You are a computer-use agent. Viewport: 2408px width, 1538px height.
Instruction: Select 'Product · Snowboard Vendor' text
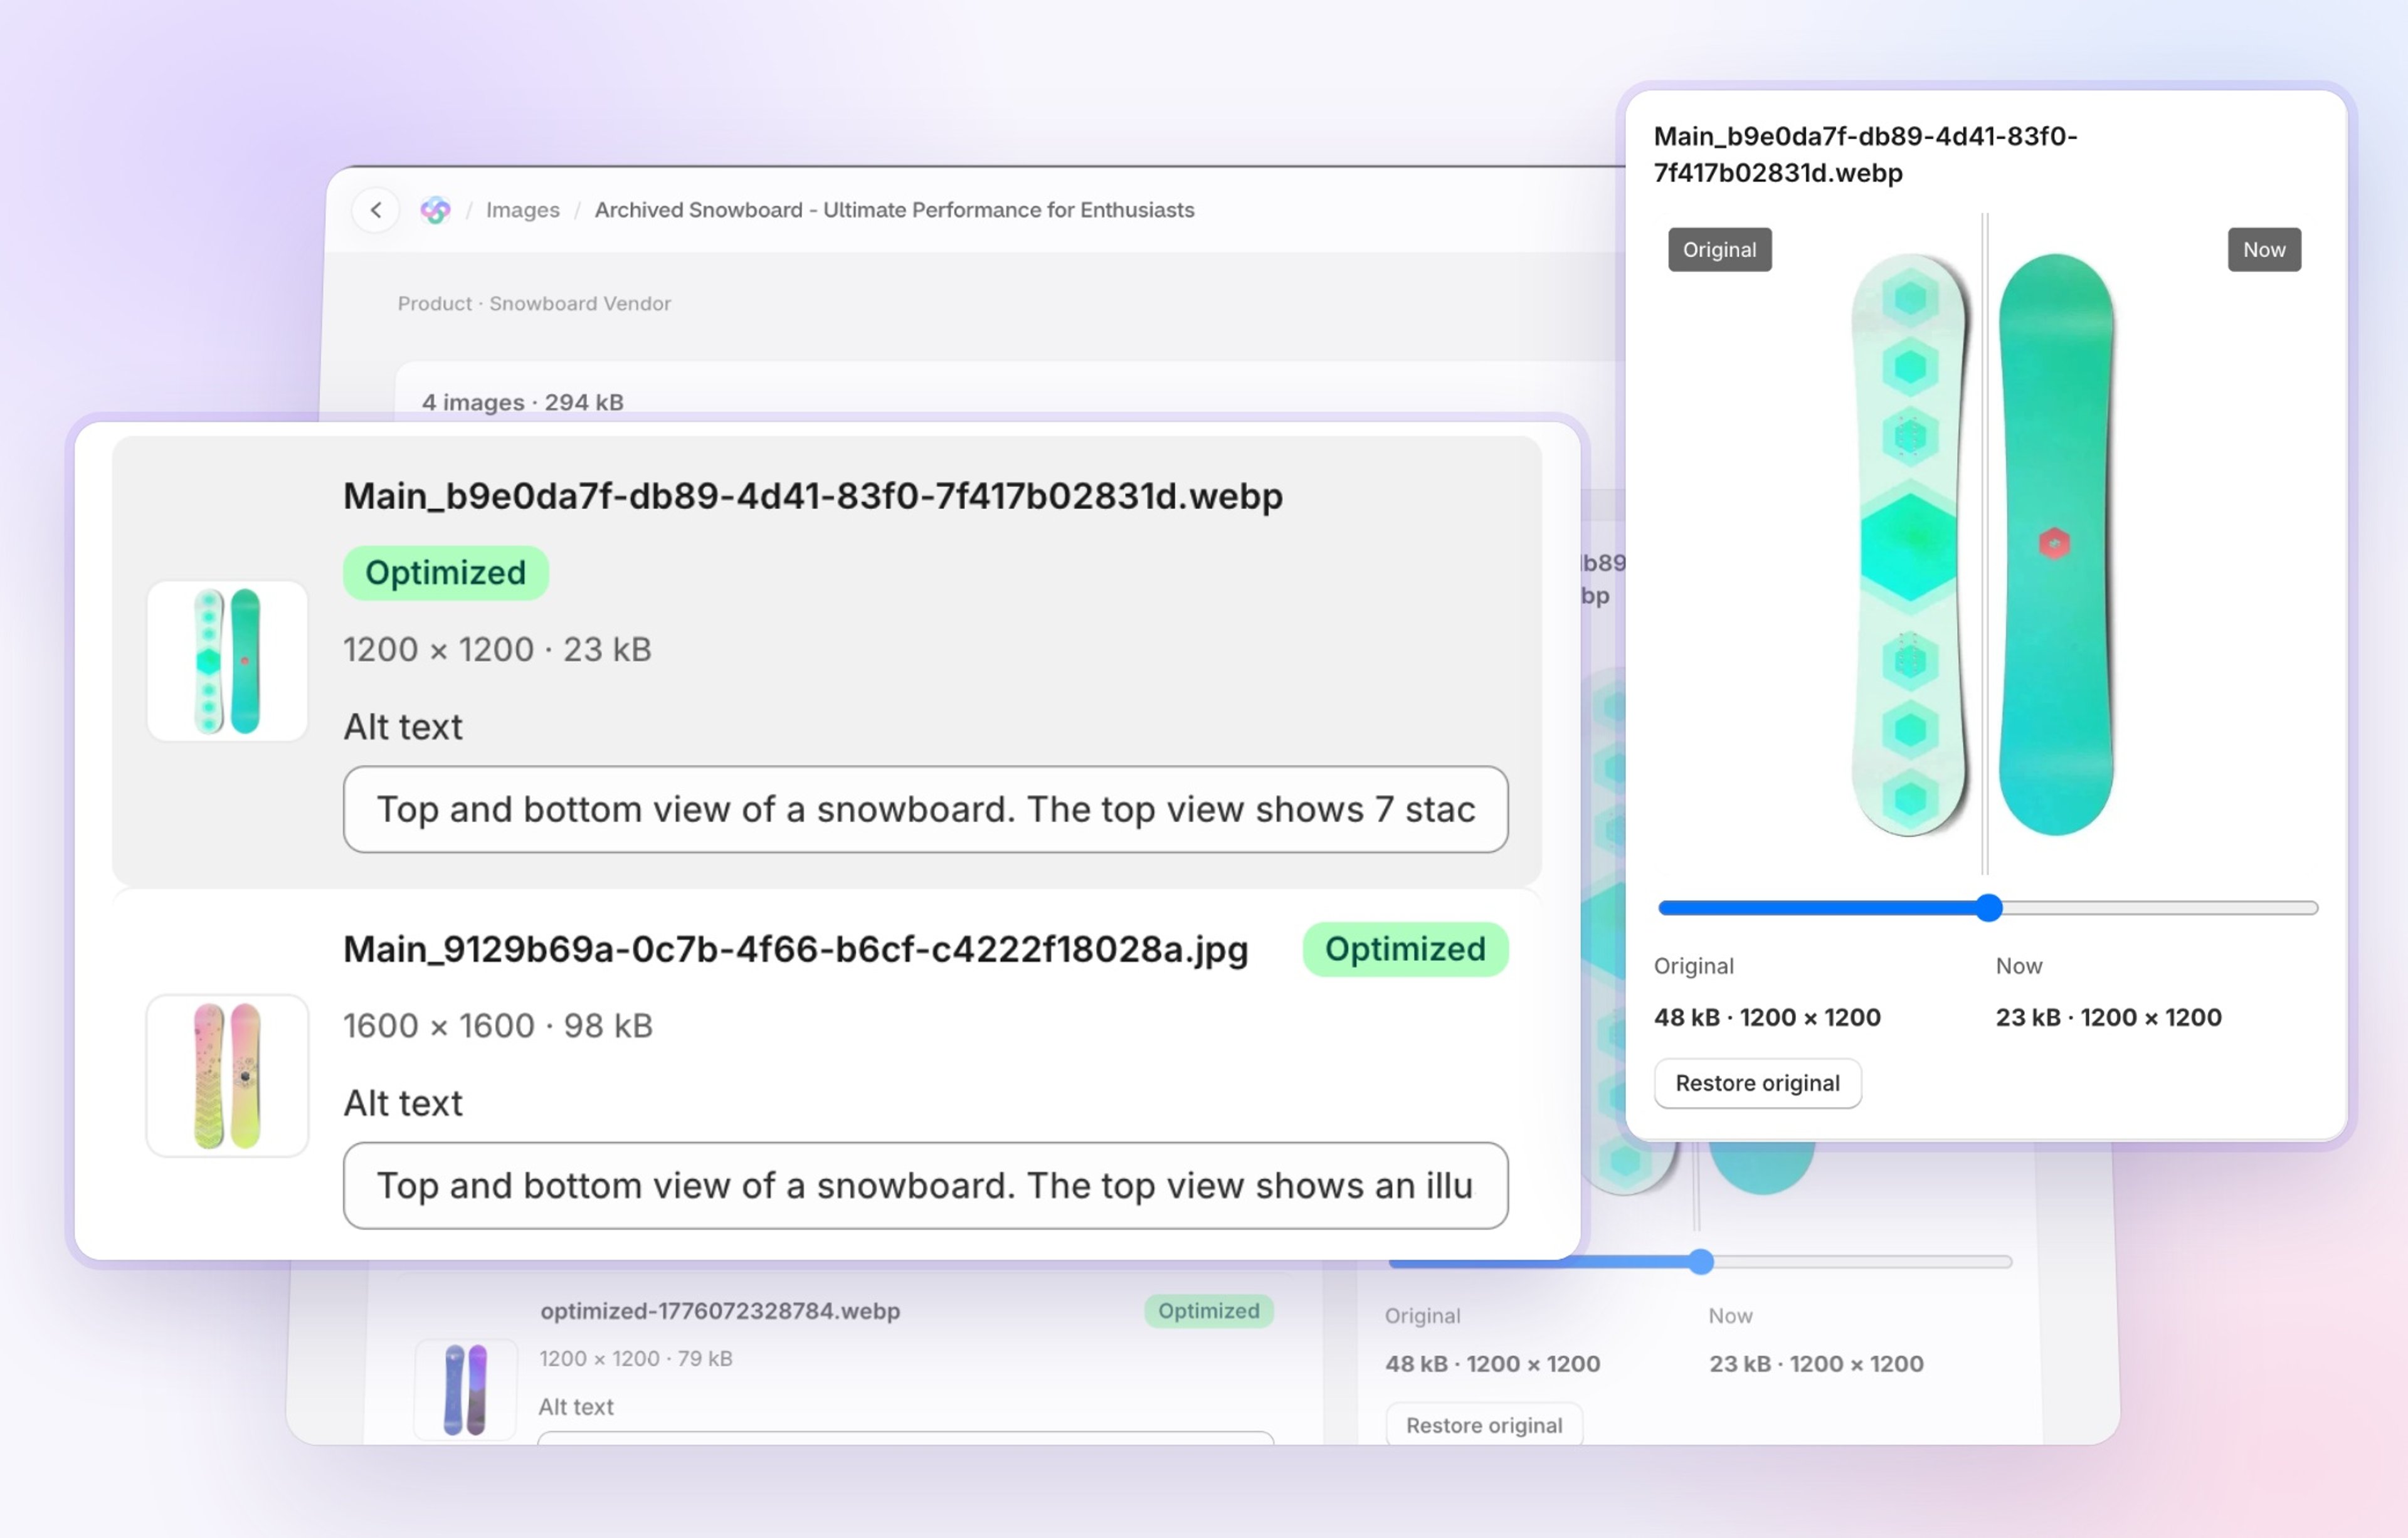(x=534, y=303)
